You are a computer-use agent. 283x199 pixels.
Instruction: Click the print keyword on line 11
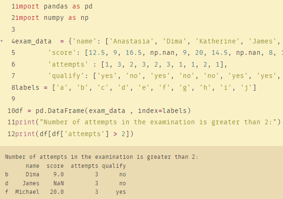click(x=25, y=122)
